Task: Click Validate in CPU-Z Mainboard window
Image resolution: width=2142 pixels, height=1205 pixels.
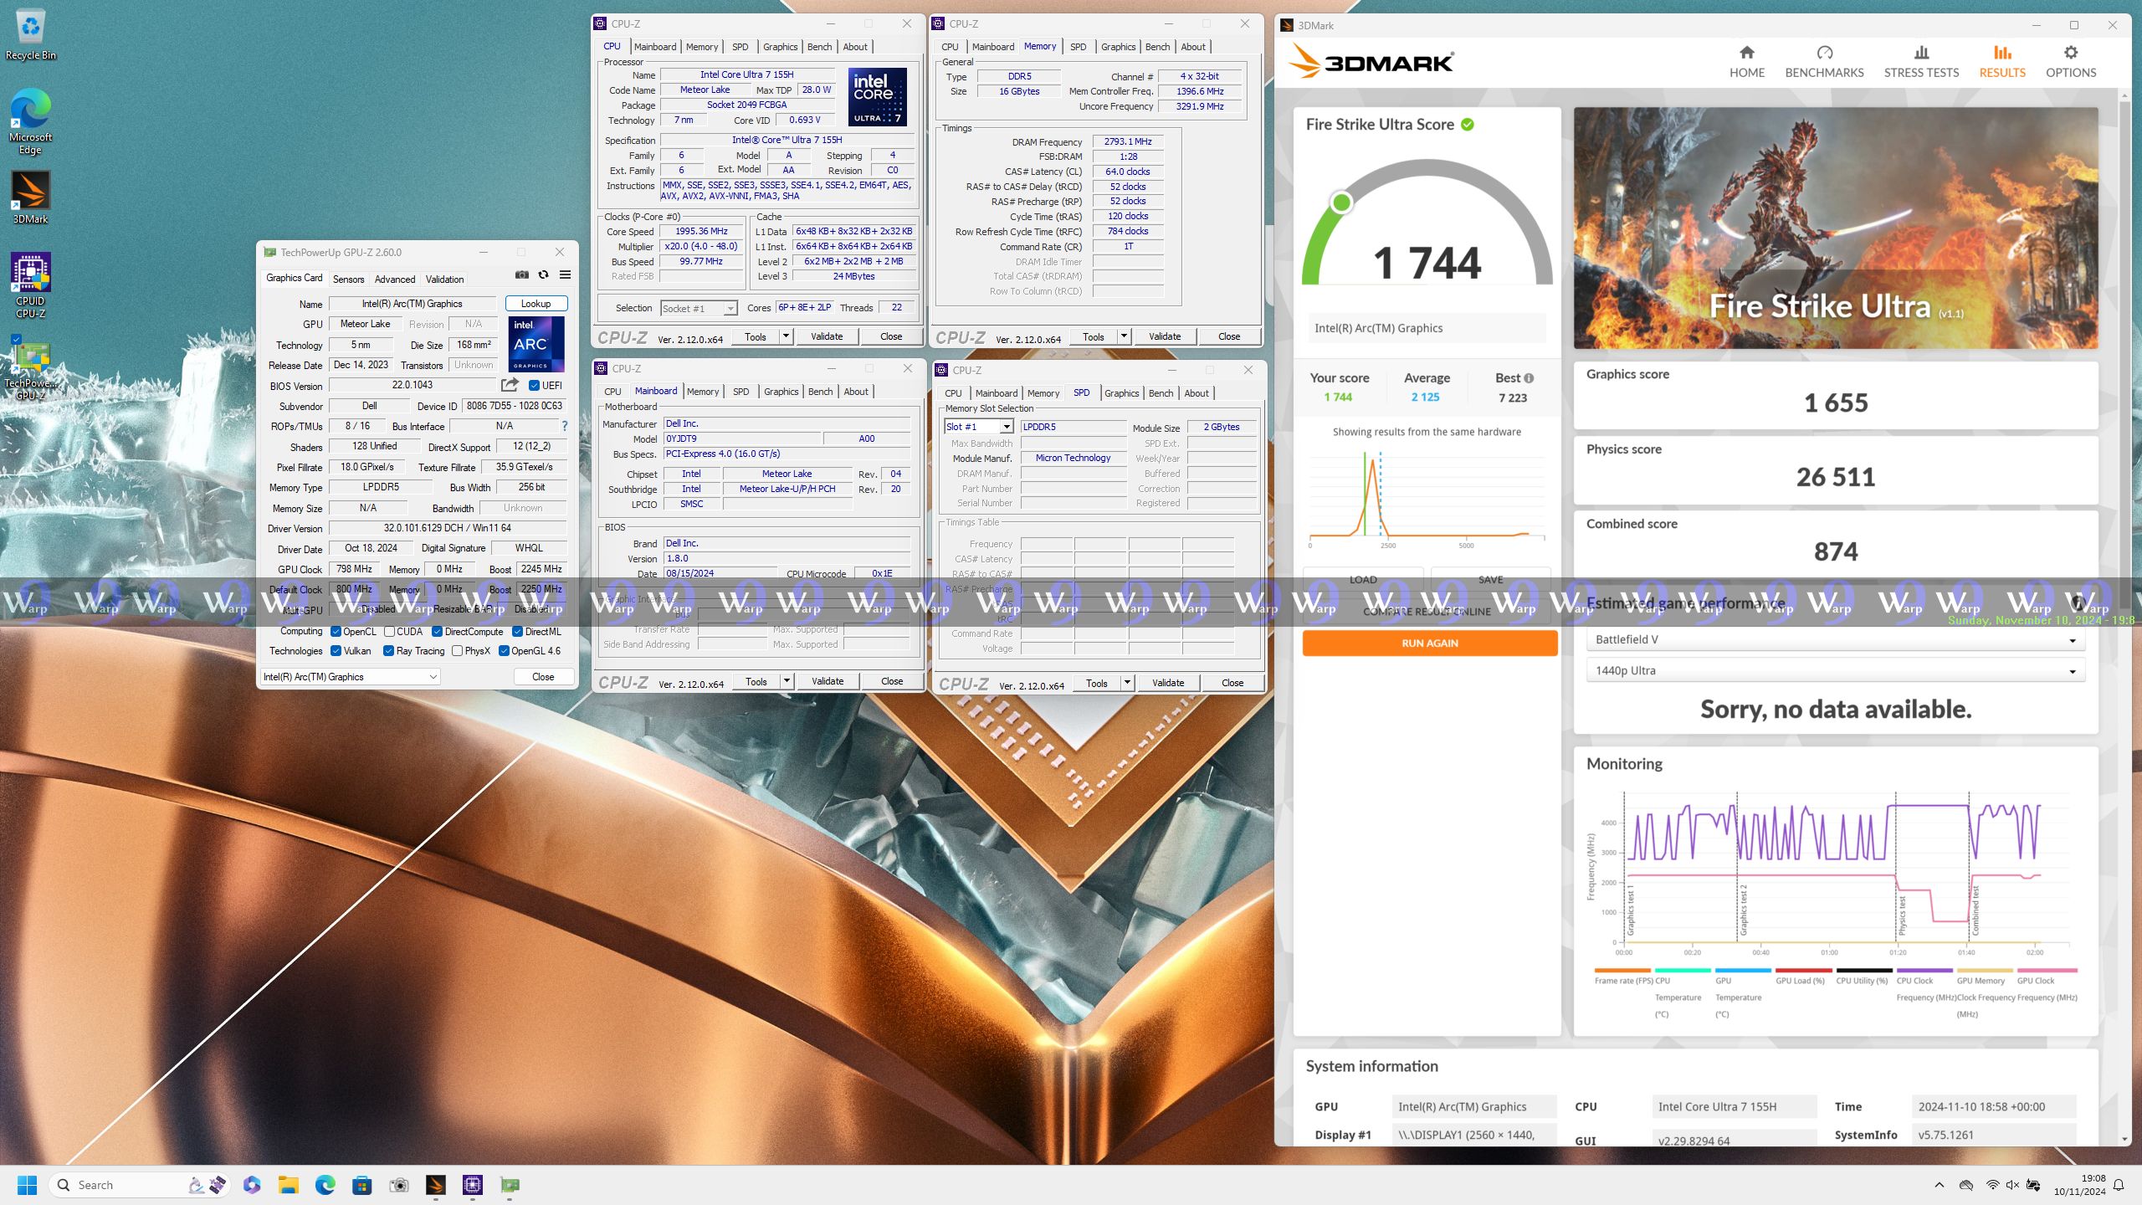Action: pyautogui.click(x=828, y=681)
